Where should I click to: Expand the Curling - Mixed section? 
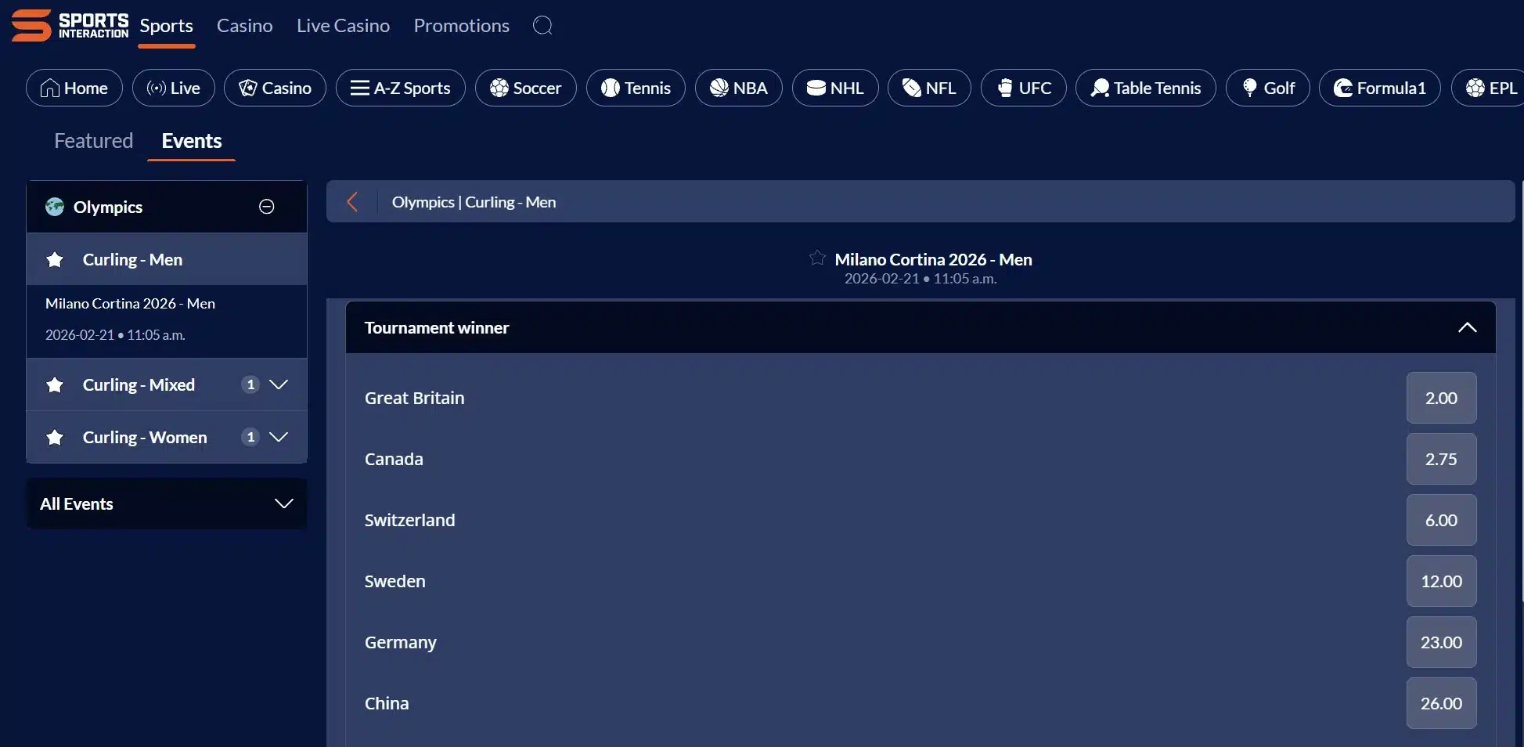(279, 384)
